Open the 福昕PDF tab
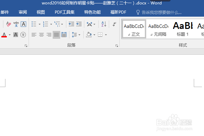Viewport: 204px width, 136px height. click(118, 12)
